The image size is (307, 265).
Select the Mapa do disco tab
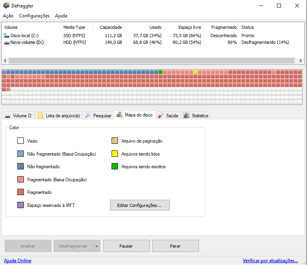point(135,115)
